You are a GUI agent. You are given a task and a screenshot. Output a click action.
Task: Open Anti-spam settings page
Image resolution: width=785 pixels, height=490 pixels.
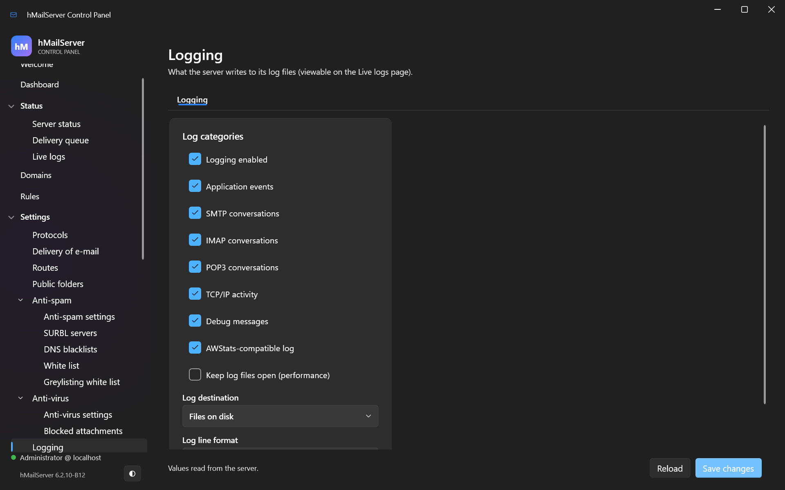coord(79,317)
